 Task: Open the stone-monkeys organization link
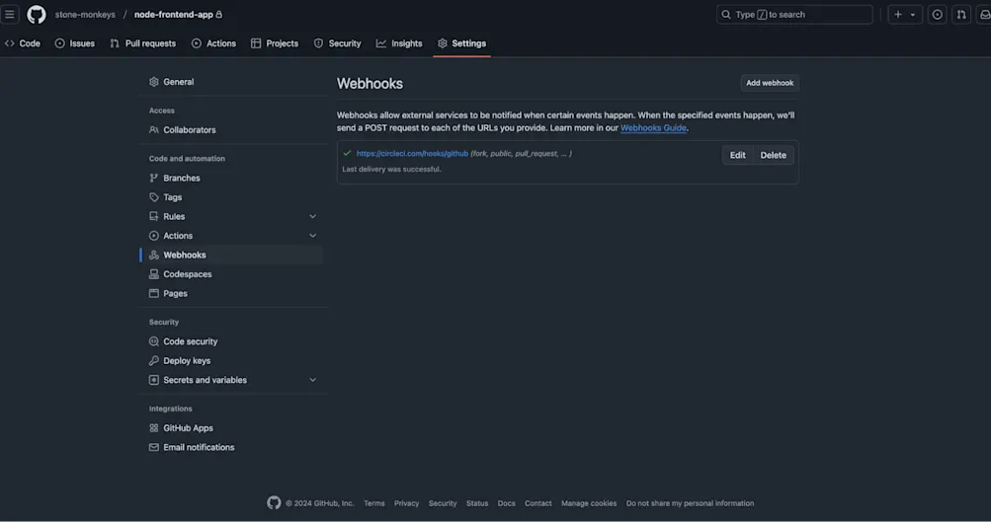click(85, 15)
